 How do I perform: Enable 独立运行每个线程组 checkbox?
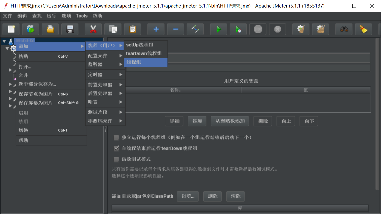click(116, 137)
